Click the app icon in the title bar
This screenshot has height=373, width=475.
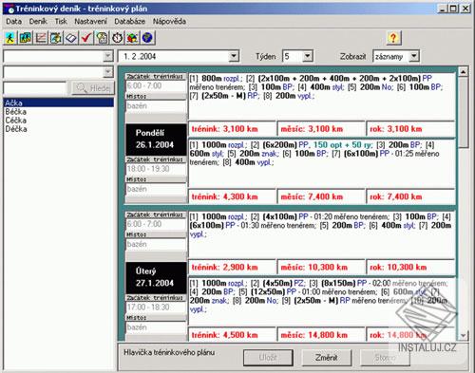pyautogui.click(x=9, y=9)
